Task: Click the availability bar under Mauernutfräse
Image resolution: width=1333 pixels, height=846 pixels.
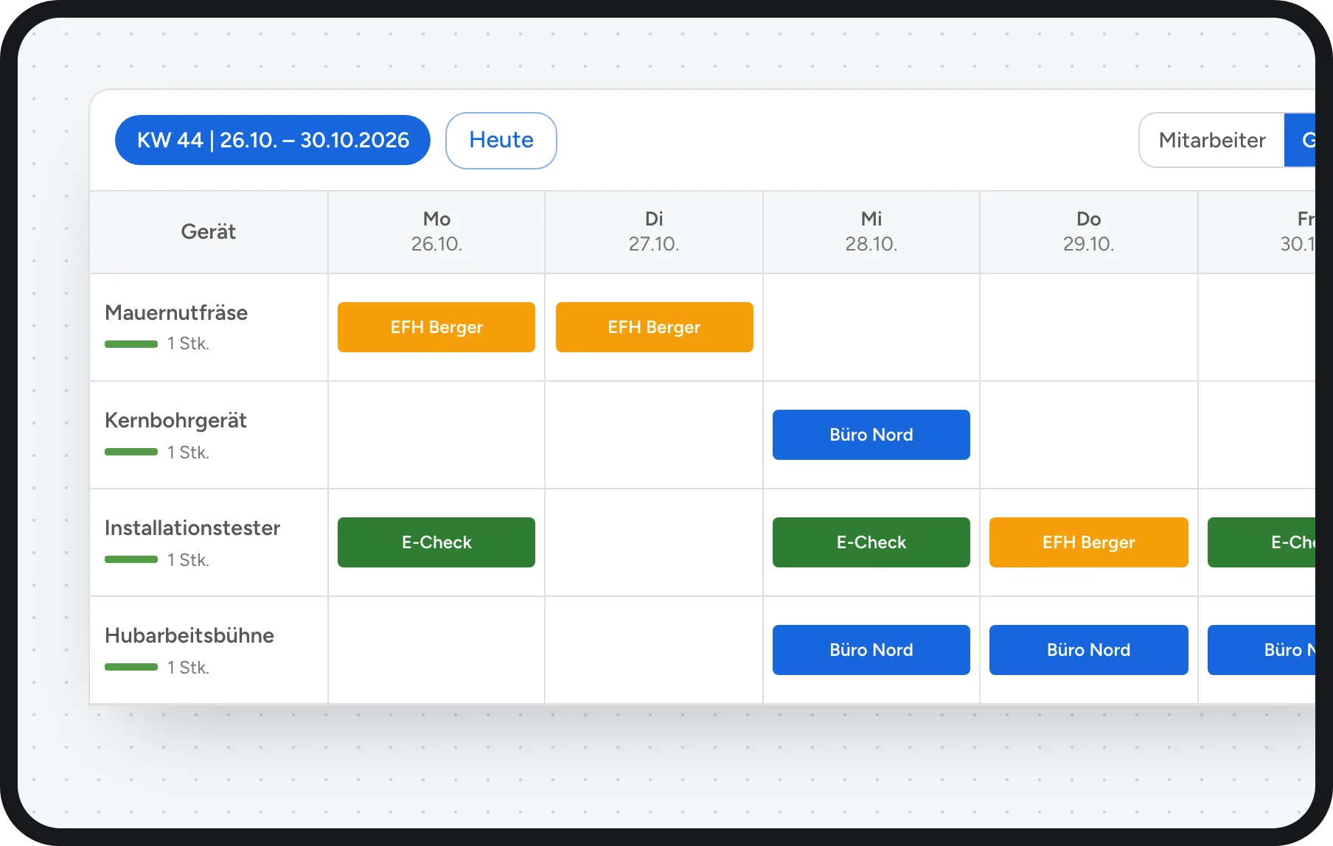Action: pos(131,344)
